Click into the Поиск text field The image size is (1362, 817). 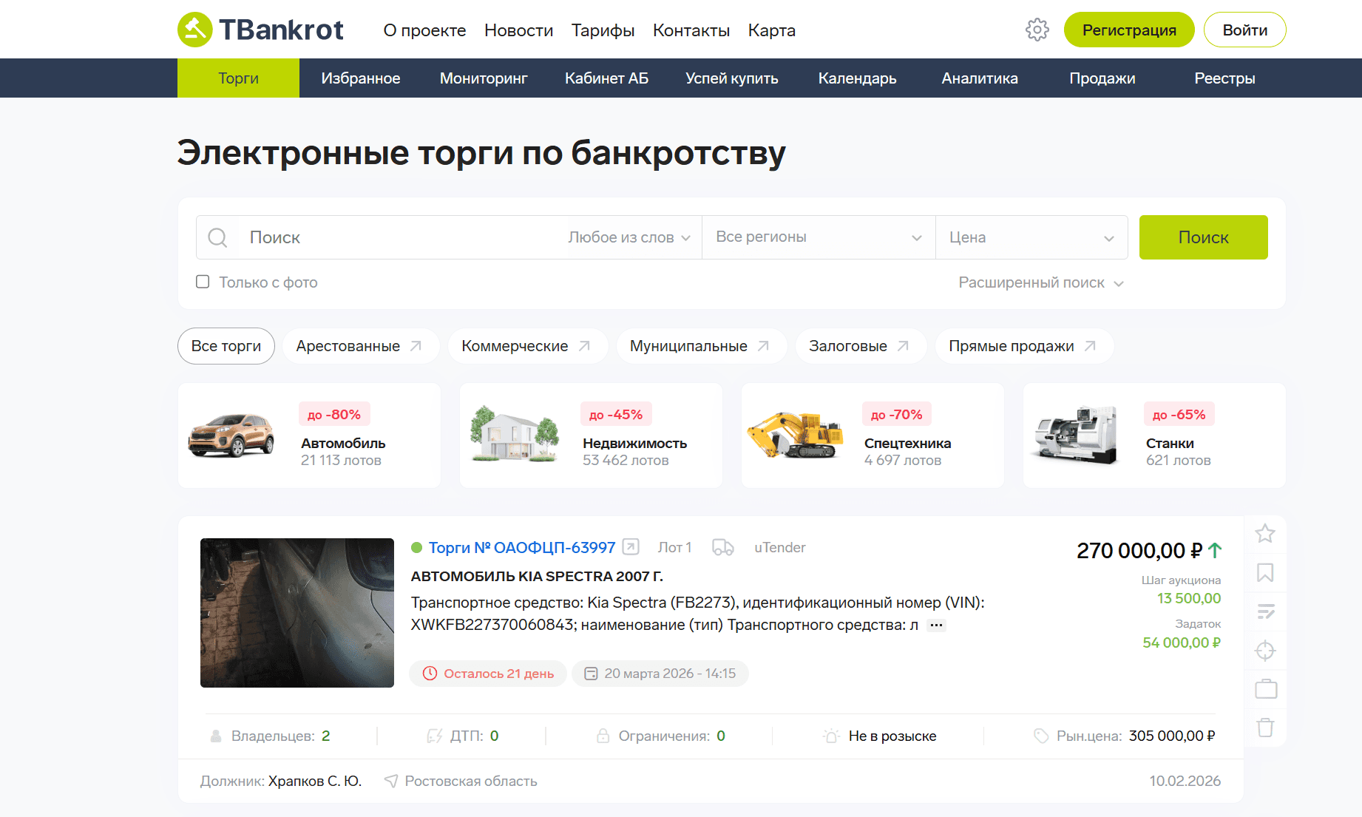[403, 237]
